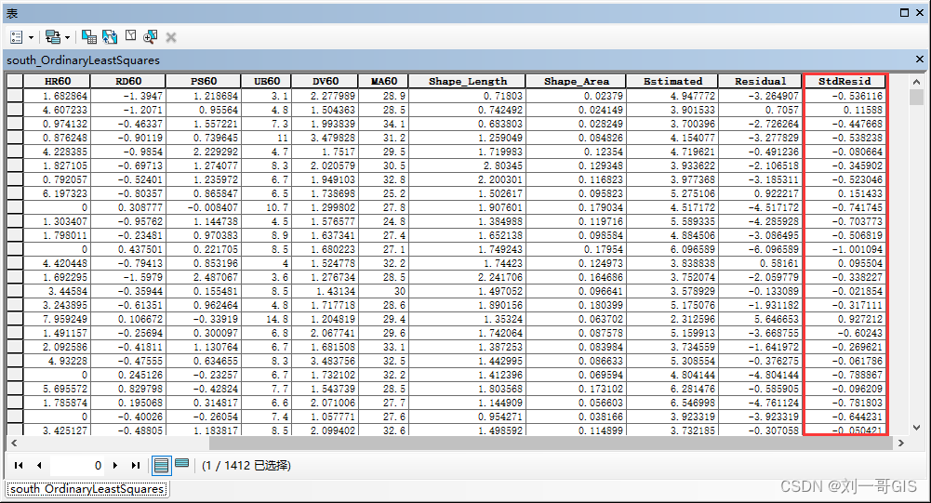Screen dimensions: 931x503
Task: Jump to the last record
Action: tap(136, 466)
